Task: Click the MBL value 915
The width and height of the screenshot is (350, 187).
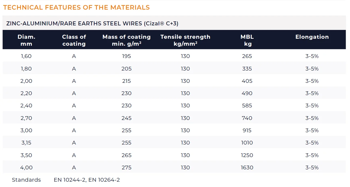Action: click(247, 130)
